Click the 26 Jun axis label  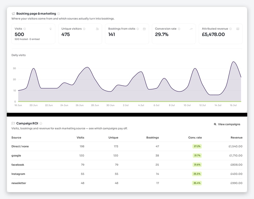pos(80,105)
